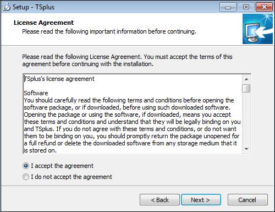The height and width of the screenshot is (212, 275).
Task: Click the license text scroll up arrow
Action: tap(246, 79)
